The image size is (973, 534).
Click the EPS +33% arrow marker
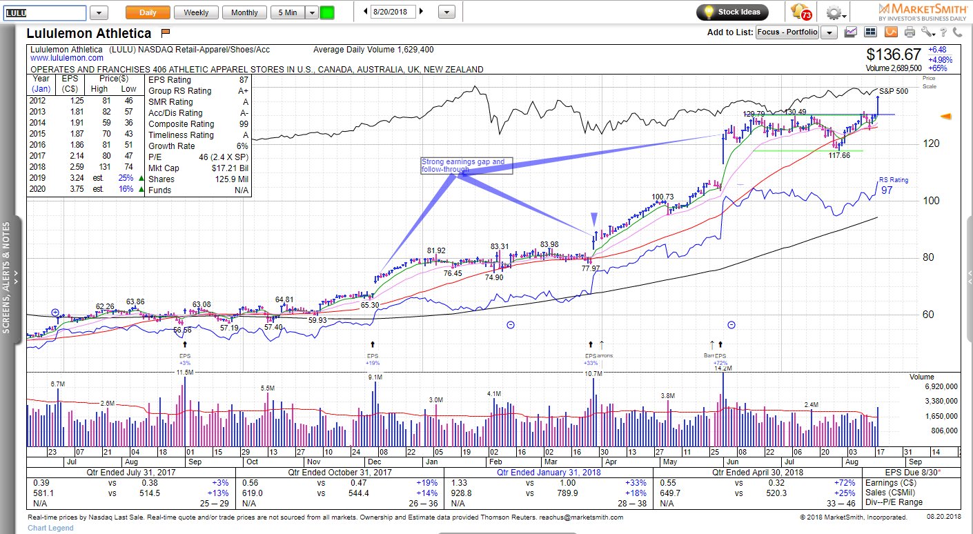(x=590, y=343)
